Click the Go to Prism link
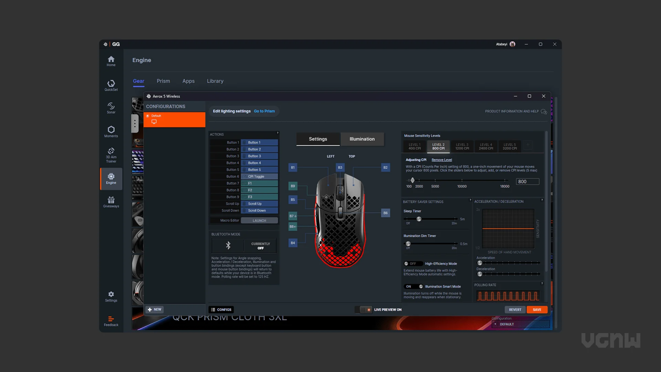 click(x=264, y=111)
